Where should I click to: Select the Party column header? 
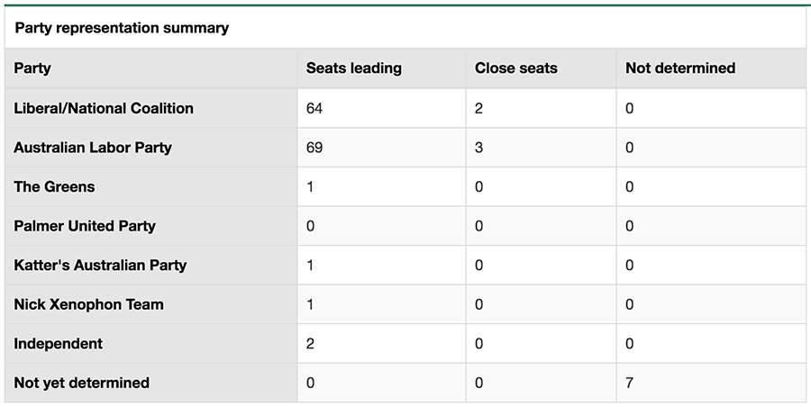[x=32, y=68]
